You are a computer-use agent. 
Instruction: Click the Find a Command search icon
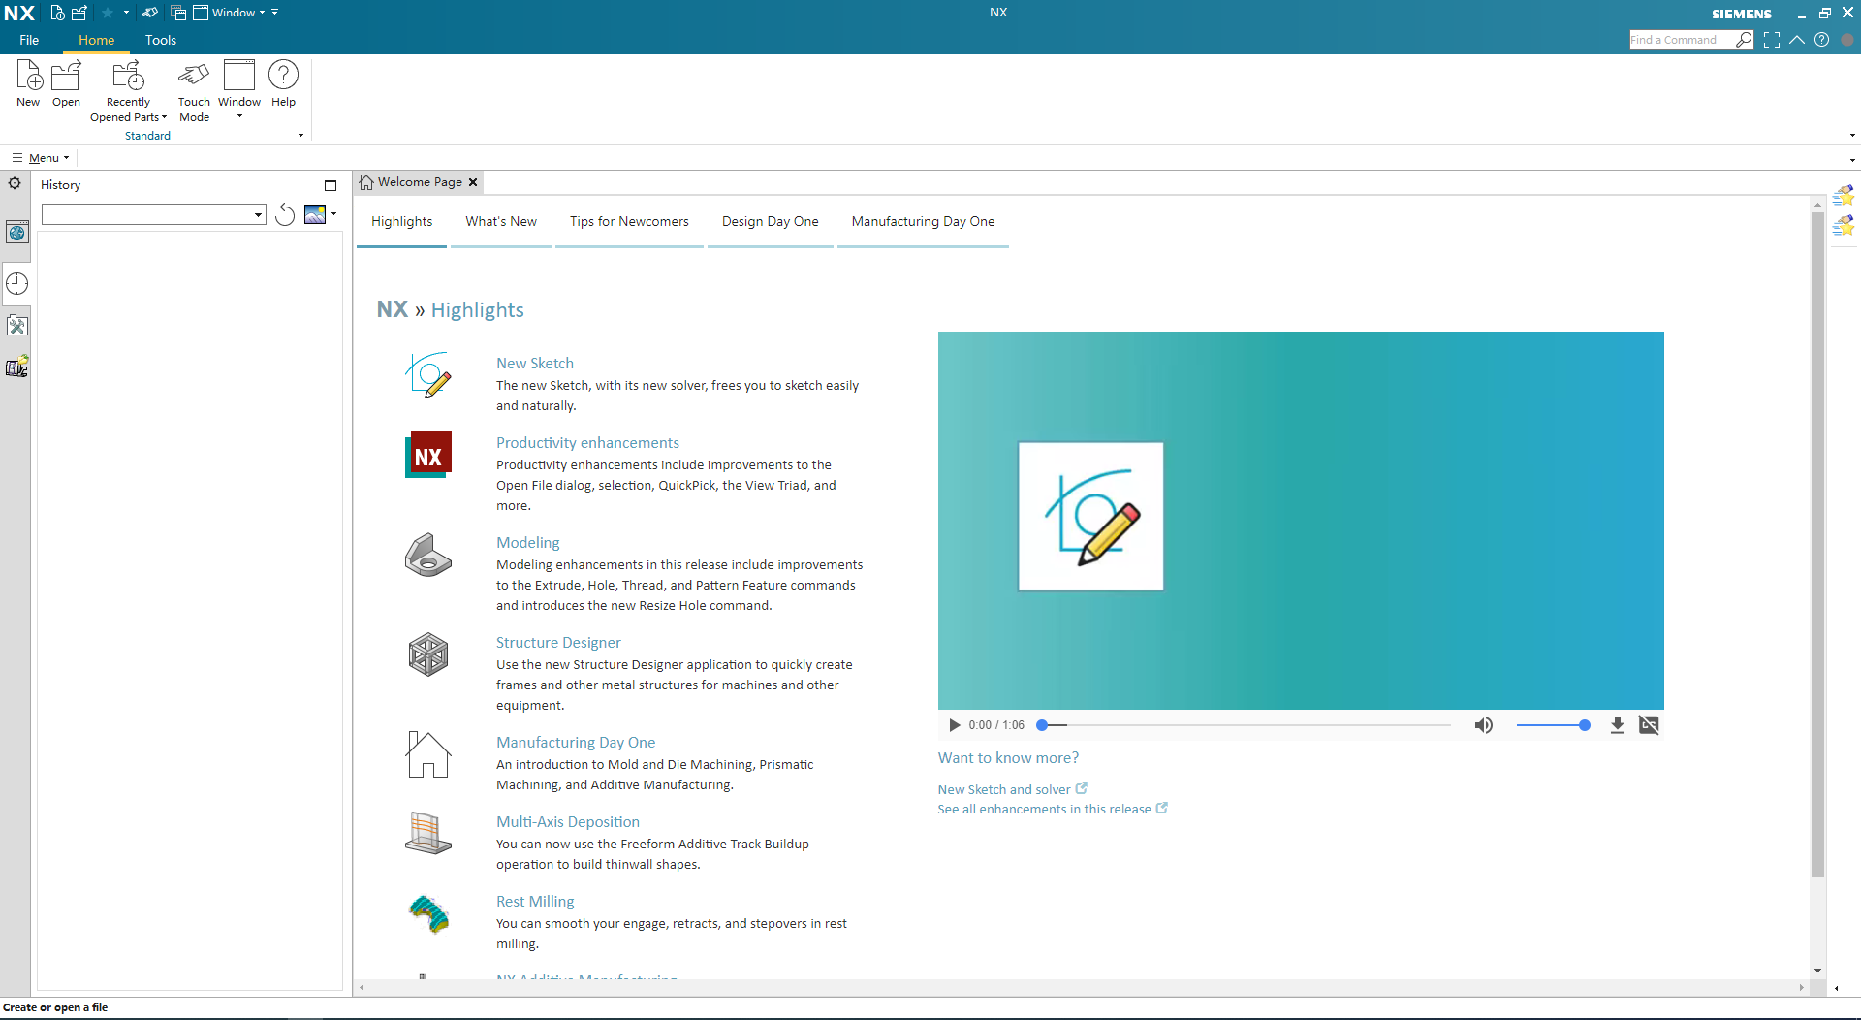1744,40
